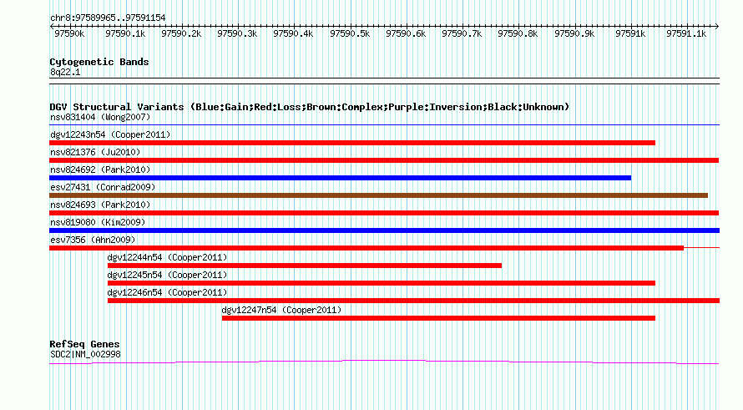Click the 97591k ruler label
The image size is (743, 410).
tap(630, 33)
